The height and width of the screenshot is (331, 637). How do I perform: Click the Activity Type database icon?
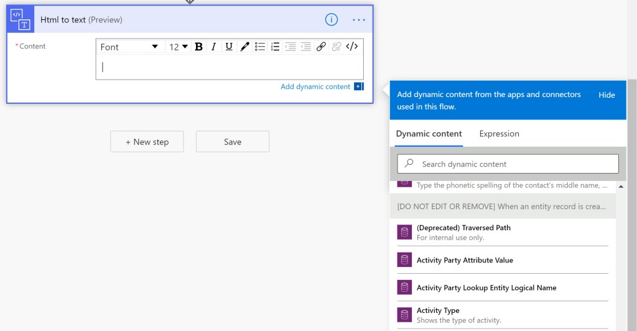tap(405, 315)
